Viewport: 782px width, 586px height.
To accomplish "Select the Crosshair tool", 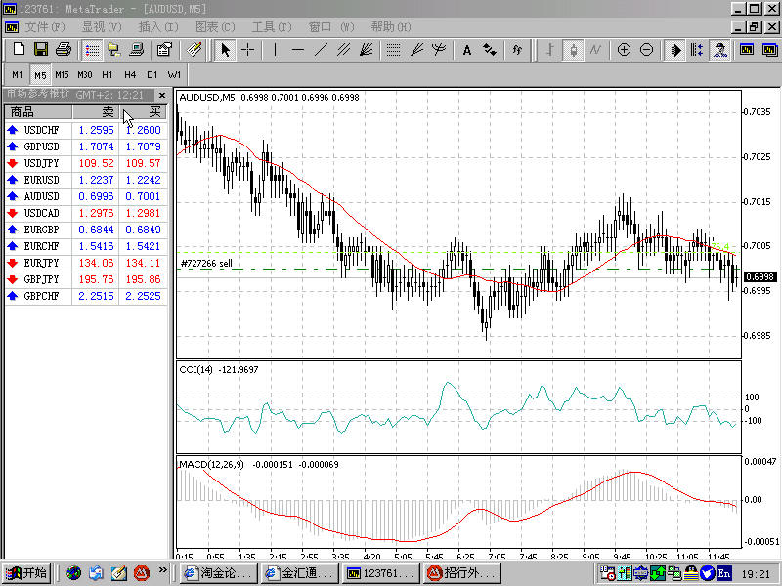I will coord(248,50).
